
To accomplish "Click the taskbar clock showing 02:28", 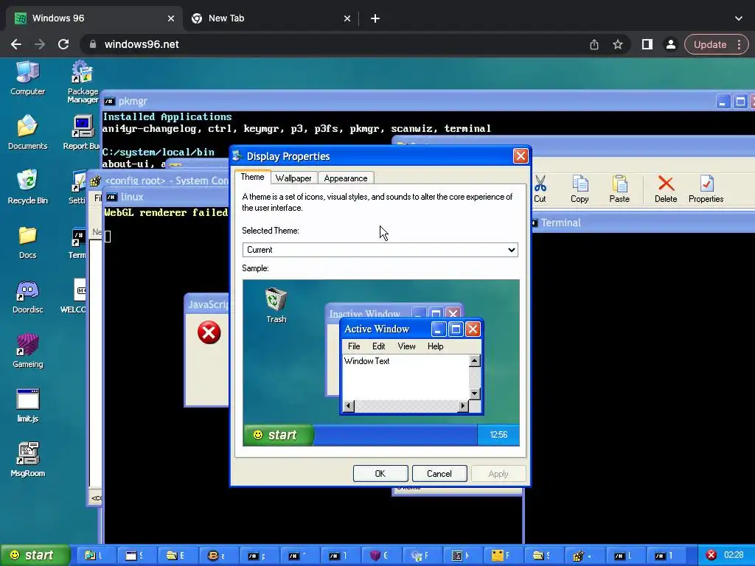I will coord(734,555).
